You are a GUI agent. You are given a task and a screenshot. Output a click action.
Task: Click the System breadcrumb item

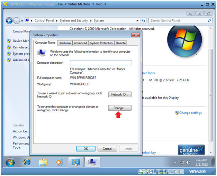(x=99, y=21)
